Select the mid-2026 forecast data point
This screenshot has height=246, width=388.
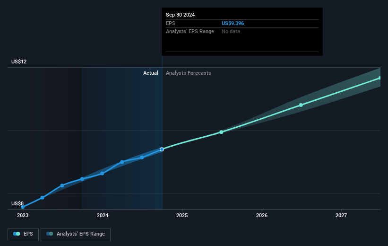point(301,105)
